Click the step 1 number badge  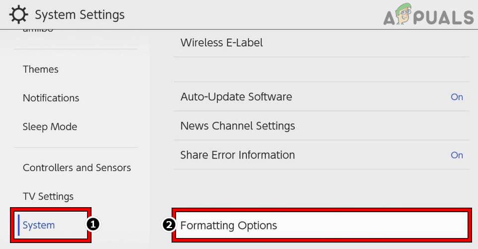pos(93,225)
